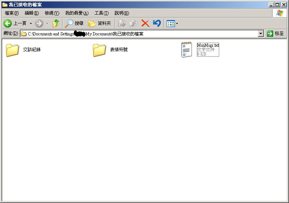Click the Forward arrow button

39,23
